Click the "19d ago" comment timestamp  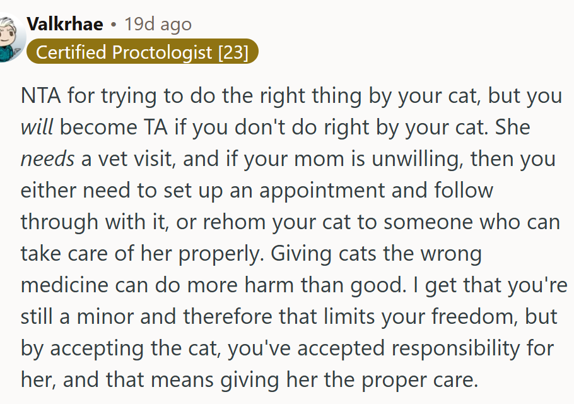click(x=158, y=25)
